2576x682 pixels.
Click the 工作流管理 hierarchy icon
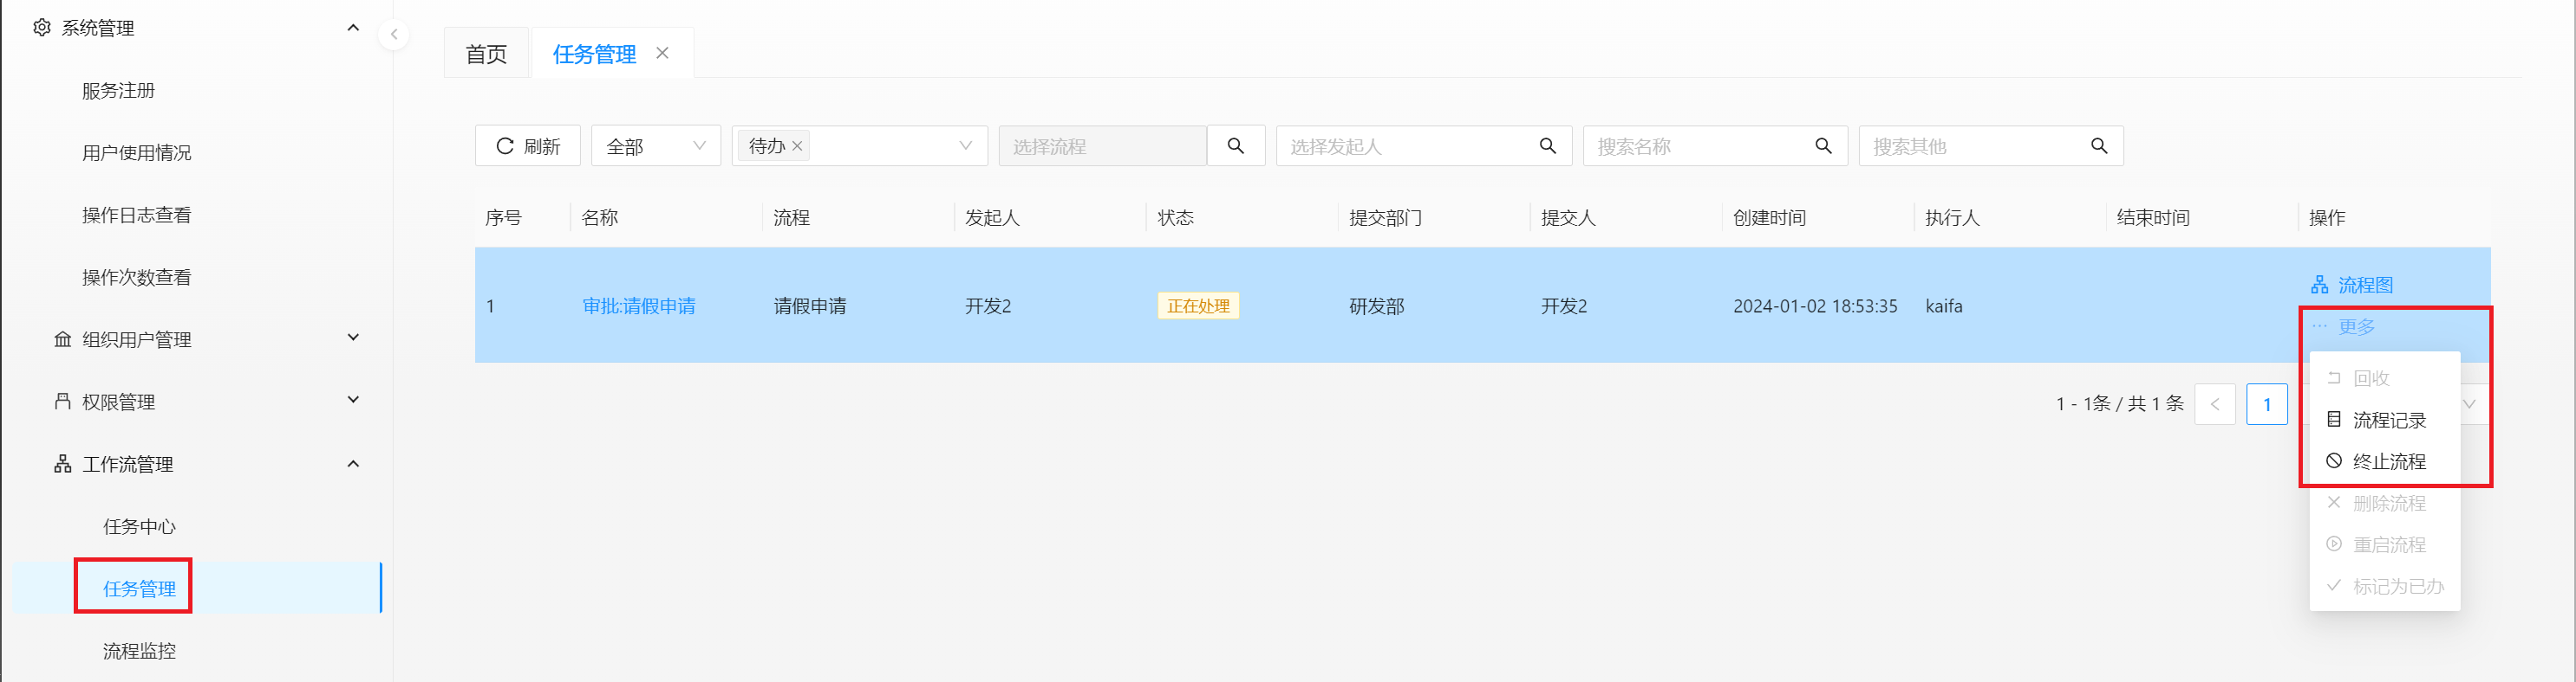point(62,464)
